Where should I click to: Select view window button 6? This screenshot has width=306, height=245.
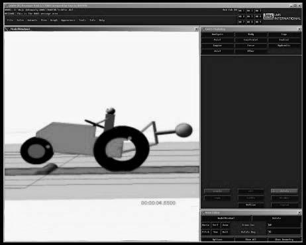pos(258,17)
